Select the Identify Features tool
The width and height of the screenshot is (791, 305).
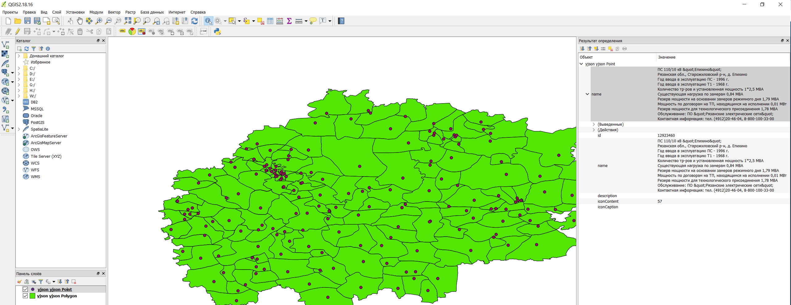tap(208, 21)
